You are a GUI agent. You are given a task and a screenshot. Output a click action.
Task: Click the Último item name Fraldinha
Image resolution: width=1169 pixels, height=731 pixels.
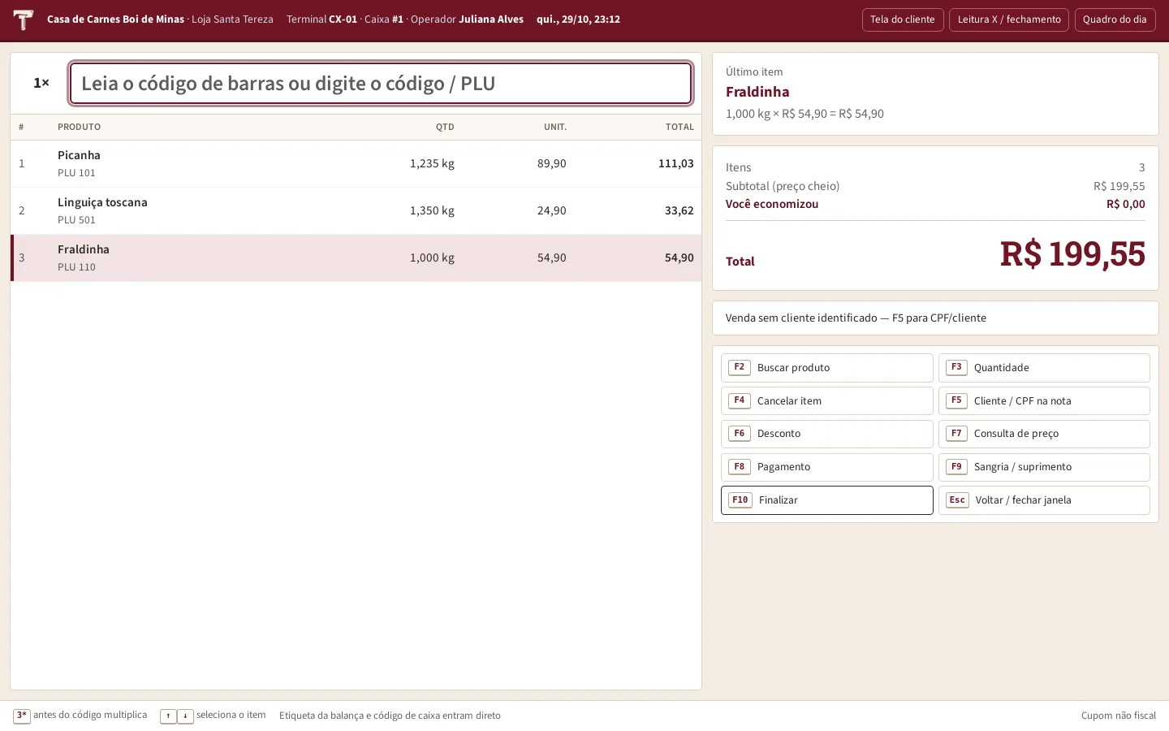click(757, 92)
